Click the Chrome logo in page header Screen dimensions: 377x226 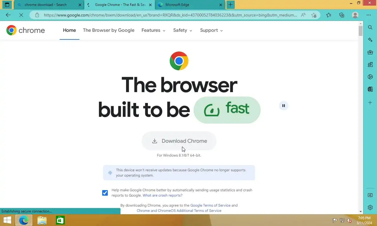point(26,30)
